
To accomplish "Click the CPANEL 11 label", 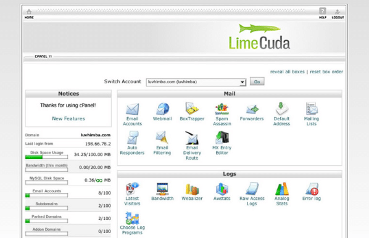I will [43, 57].
